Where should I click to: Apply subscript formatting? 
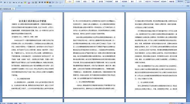16,3
